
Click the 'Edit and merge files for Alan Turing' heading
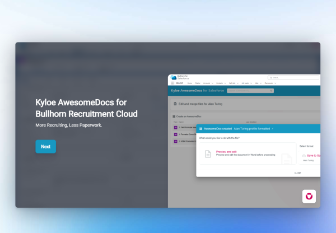coord(200,104)
